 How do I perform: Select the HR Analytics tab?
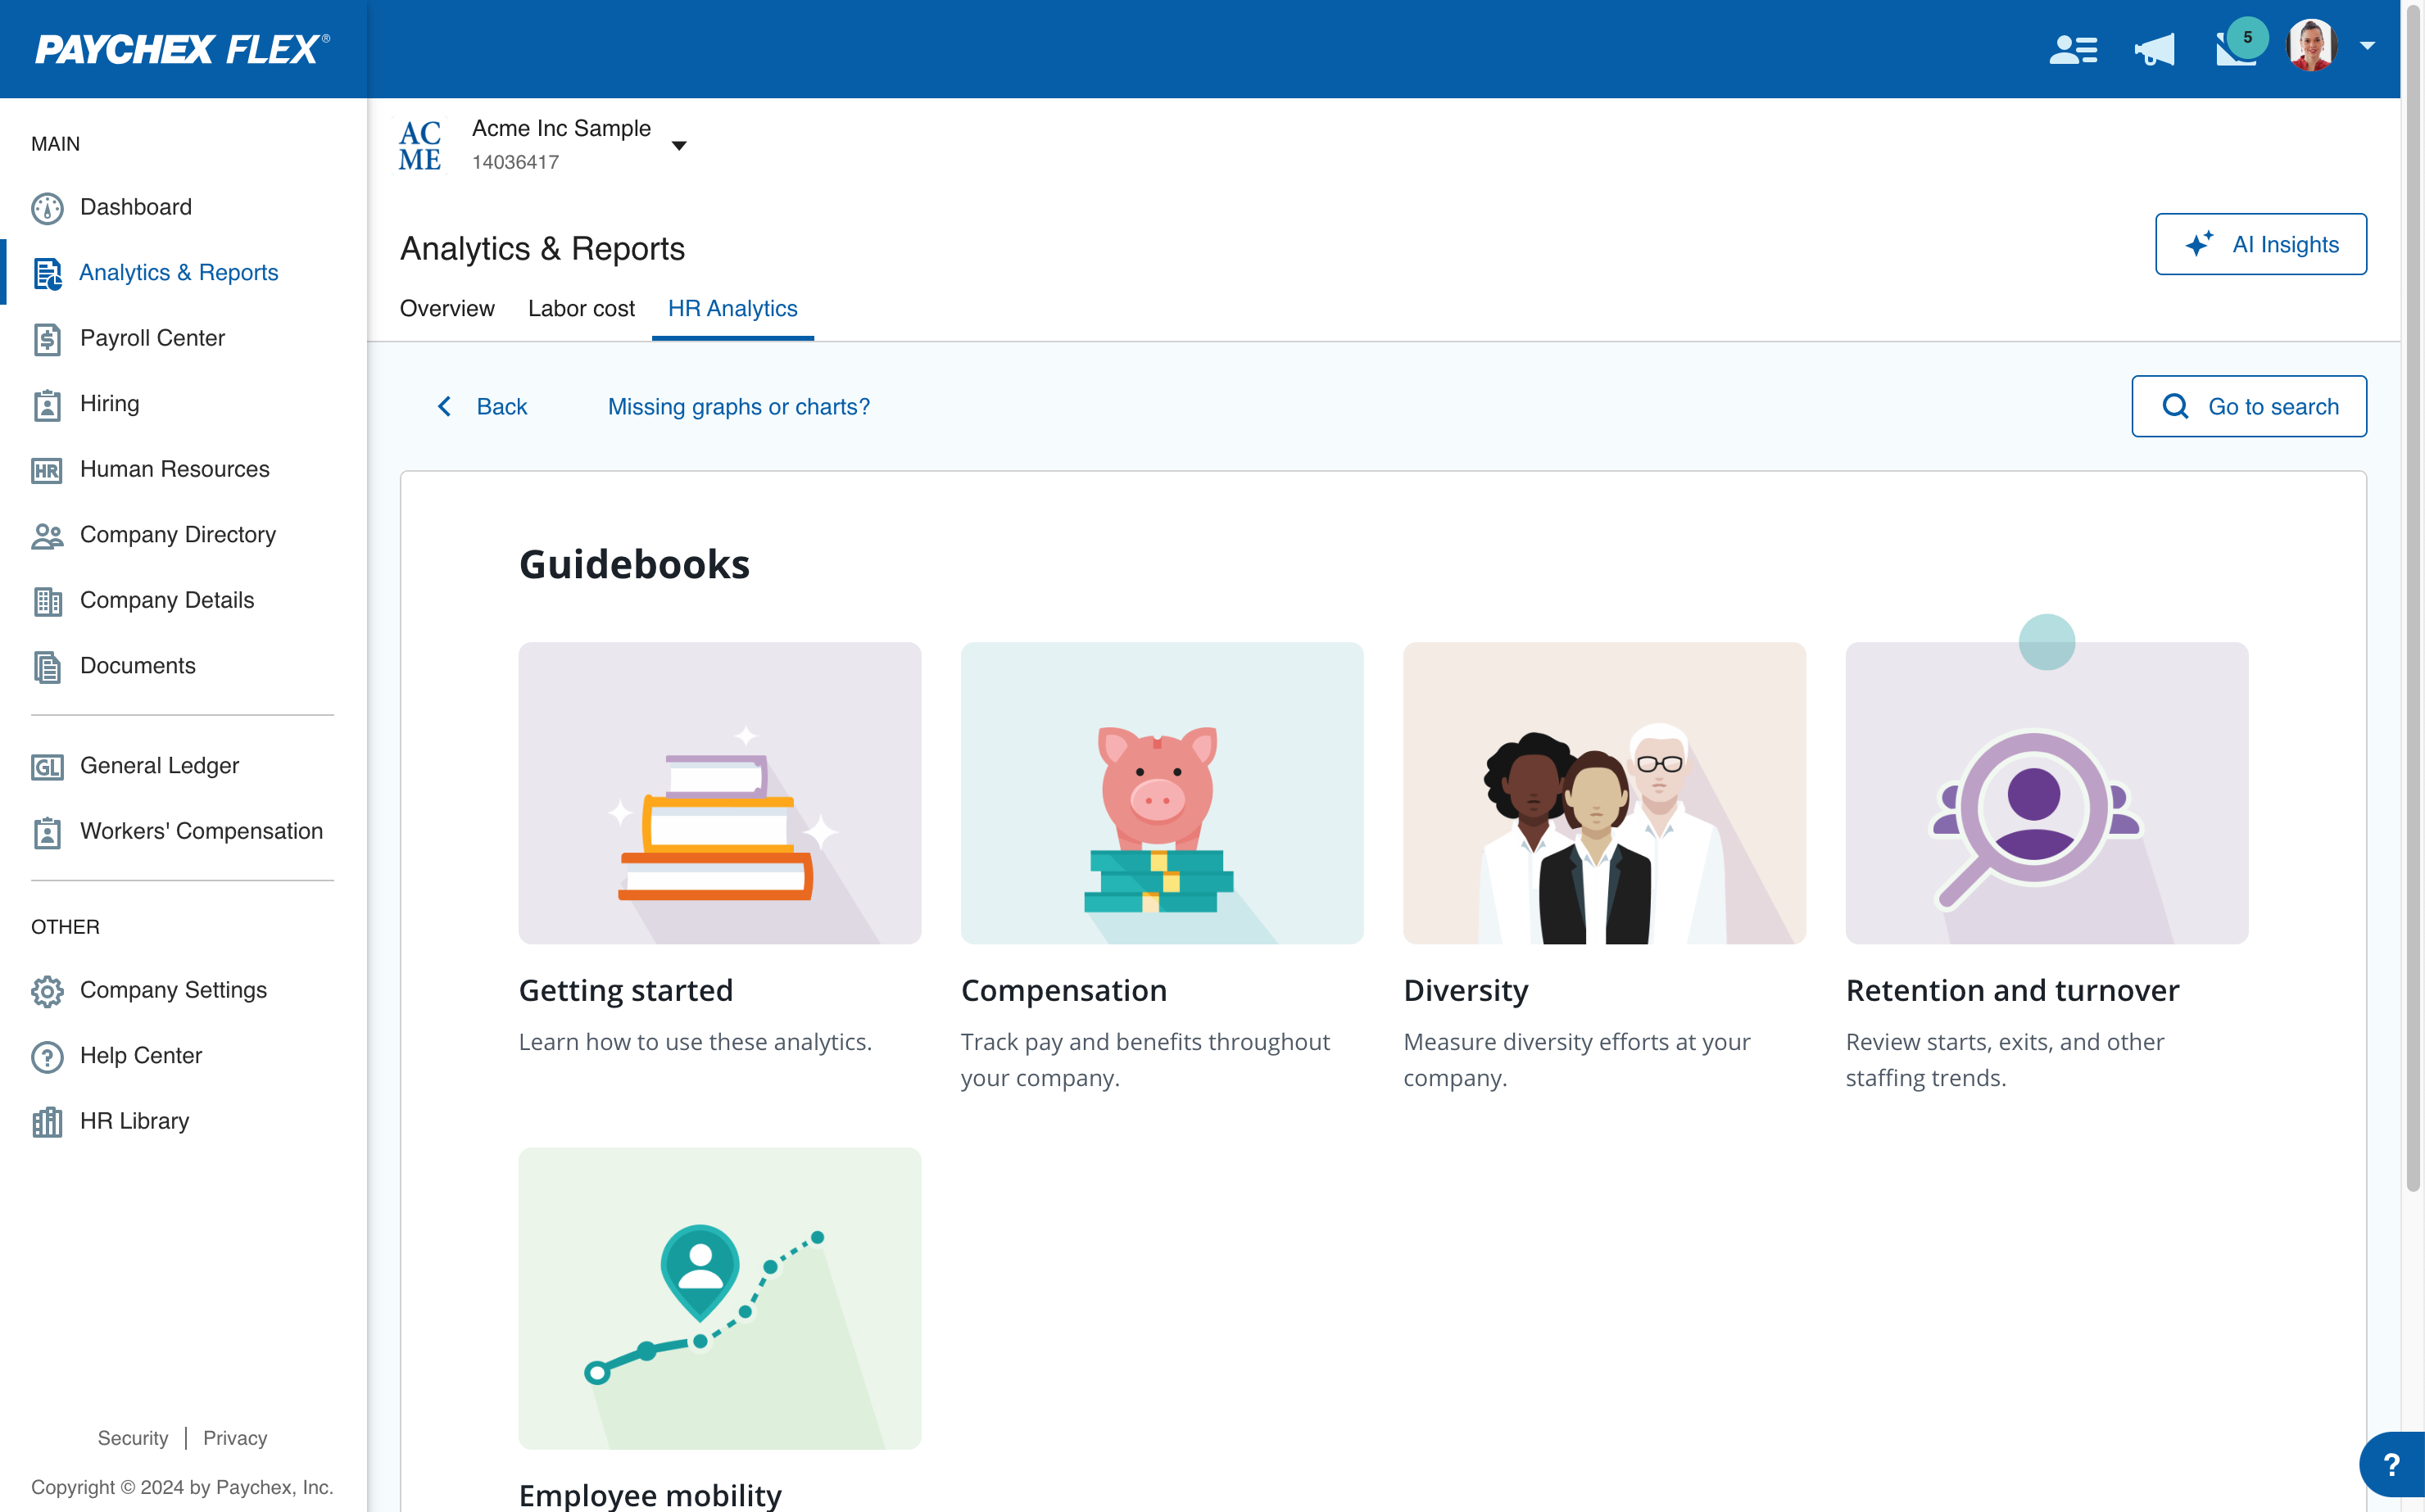[x=733, y=309]
